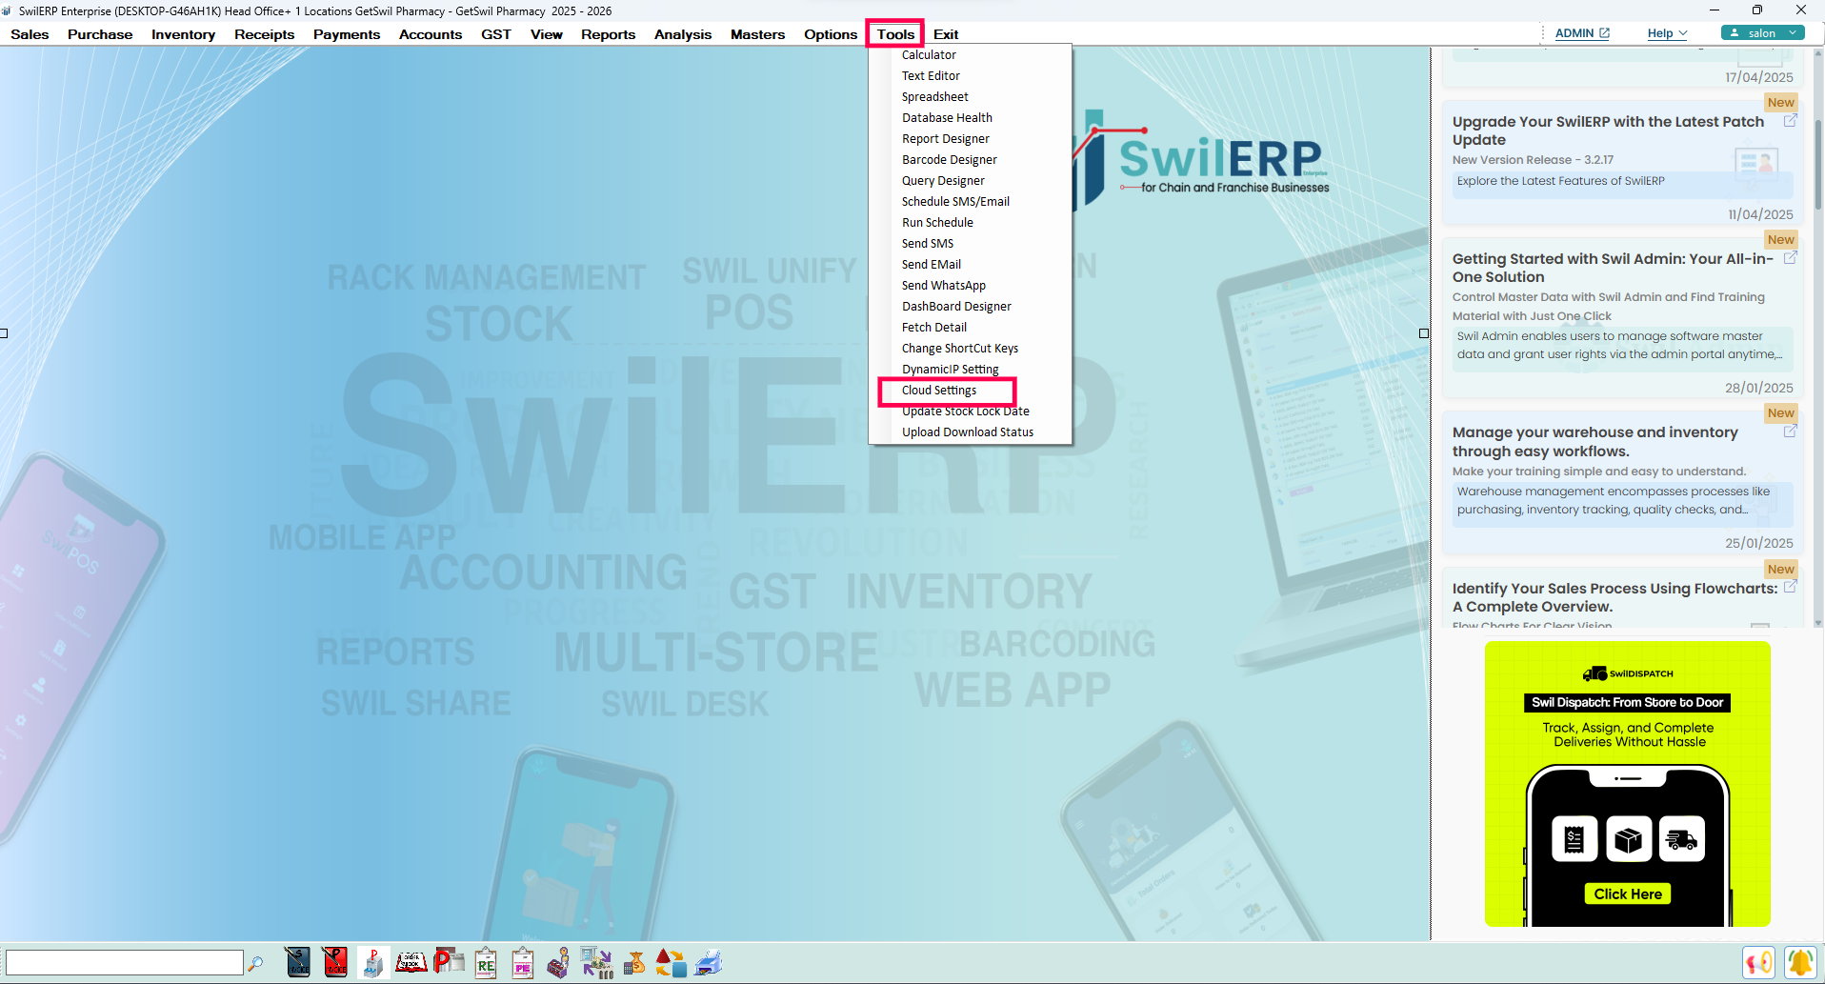Open the RE clipboard icon
Image resolution: width=1825 pixels, height=984 pixels.
[x=486, y=962]
